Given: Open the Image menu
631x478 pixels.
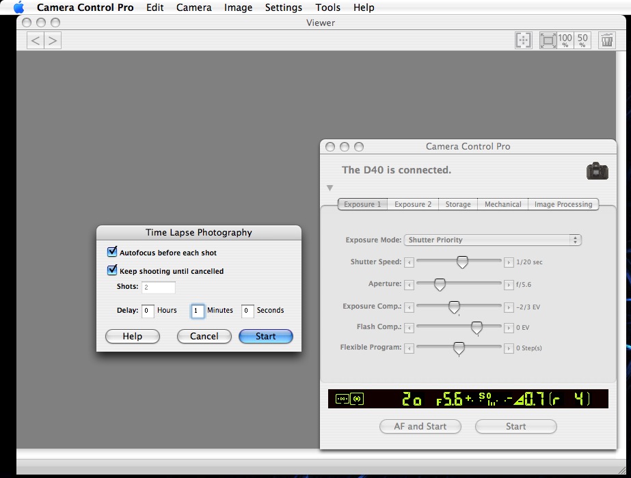Looking at the screenshot, I should 238,8.
